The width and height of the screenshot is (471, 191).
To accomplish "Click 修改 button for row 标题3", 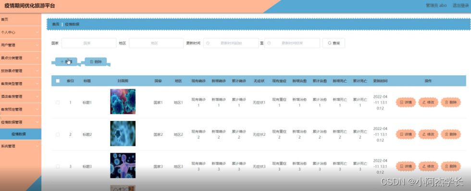I will coord(428,167).
